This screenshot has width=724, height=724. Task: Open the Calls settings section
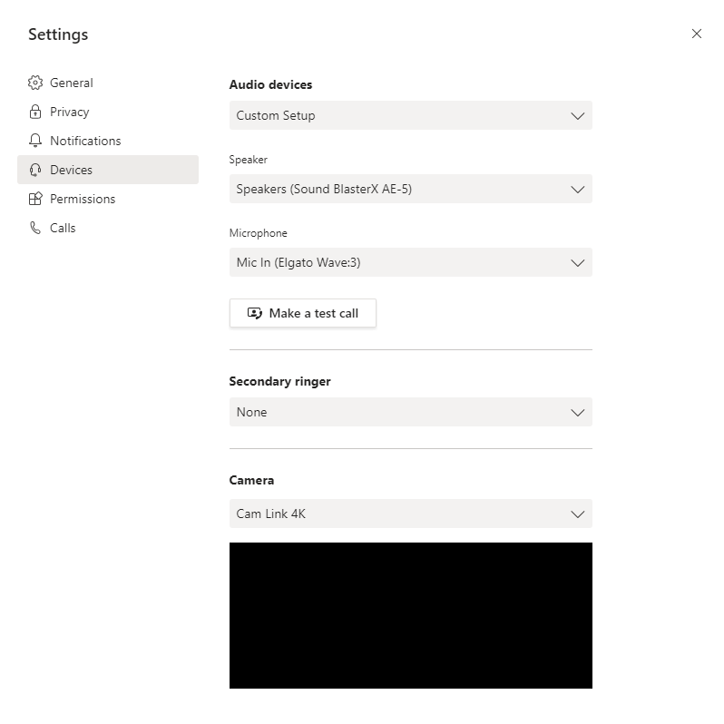click(x=63, y=228)
